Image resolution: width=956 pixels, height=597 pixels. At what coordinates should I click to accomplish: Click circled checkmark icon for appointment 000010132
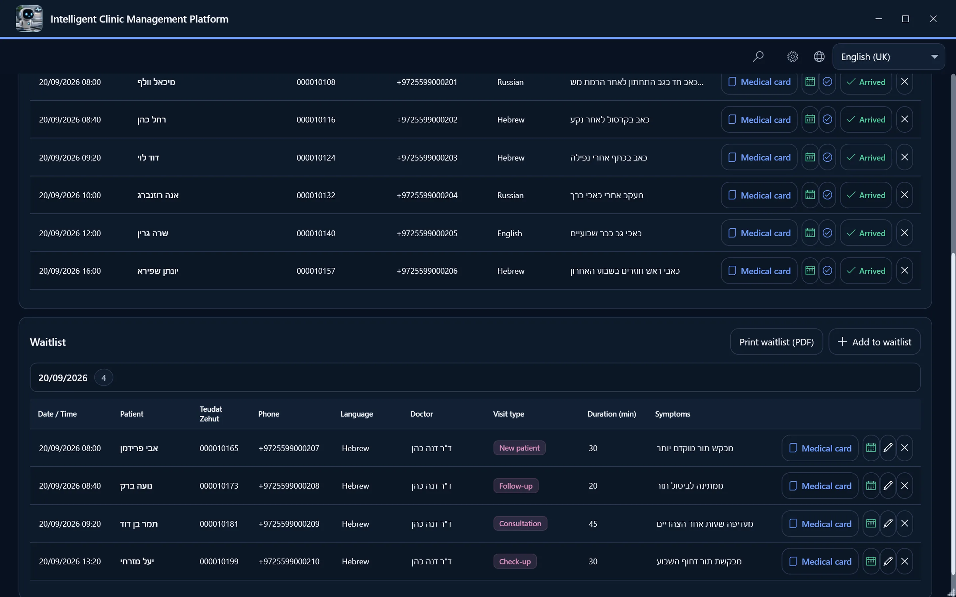pyautogui.click(x=827, y=195)
